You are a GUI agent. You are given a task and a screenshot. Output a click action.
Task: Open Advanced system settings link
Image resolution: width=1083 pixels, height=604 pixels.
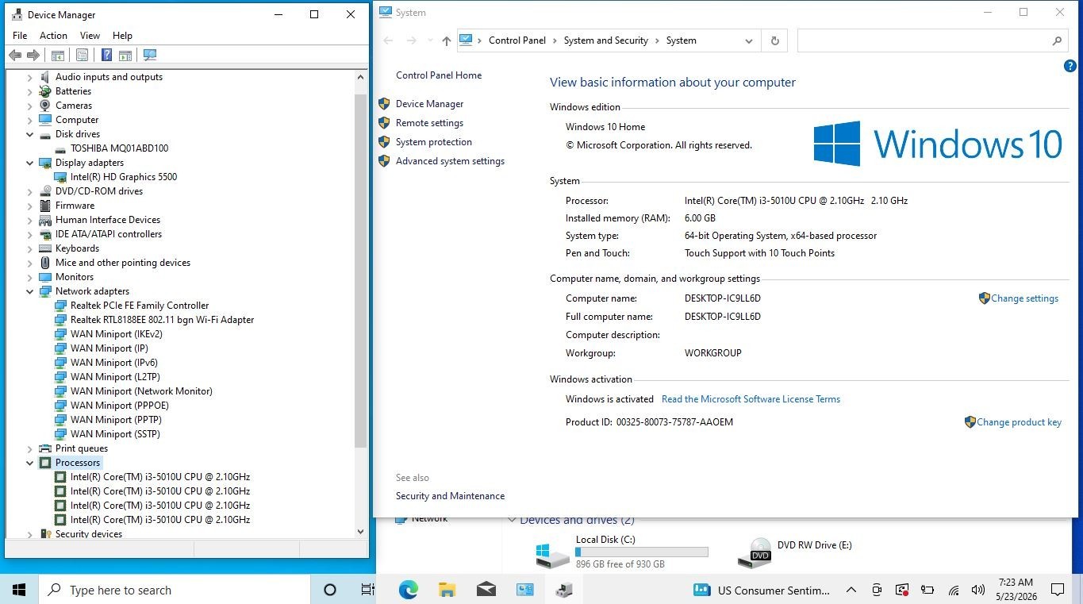(x=450, y=161)
